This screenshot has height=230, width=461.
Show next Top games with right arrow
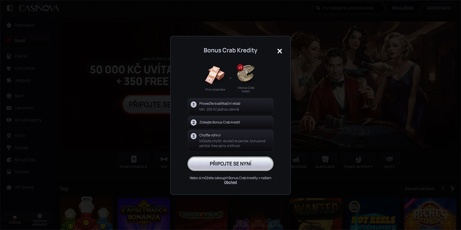453,189
